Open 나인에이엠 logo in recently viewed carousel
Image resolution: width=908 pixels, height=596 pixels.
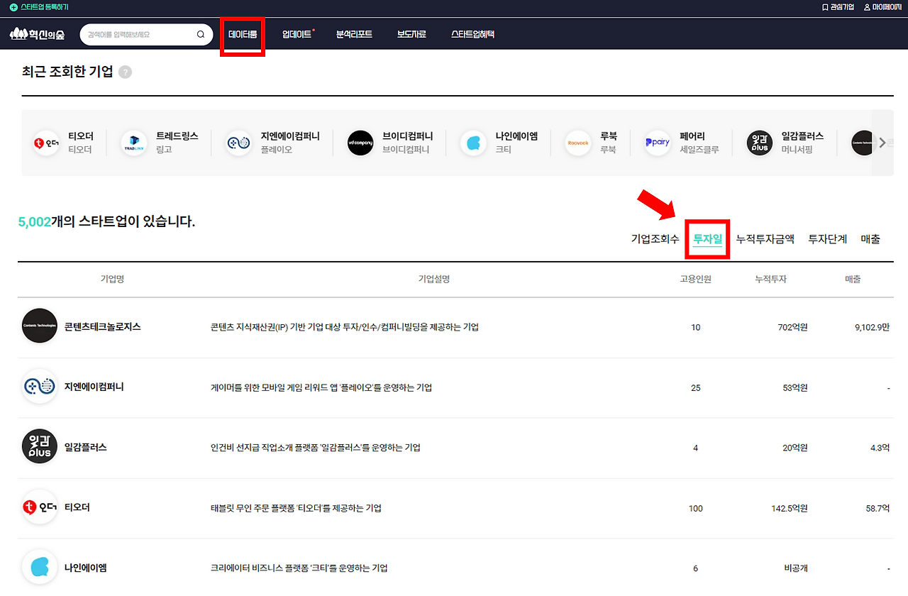(x=473, y=143)
